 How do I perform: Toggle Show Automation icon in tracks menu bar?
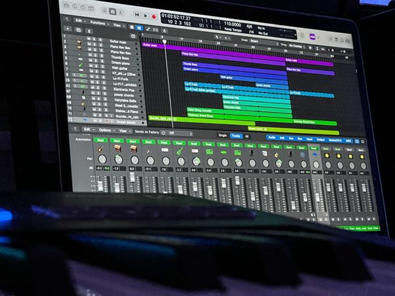[148, 29]
